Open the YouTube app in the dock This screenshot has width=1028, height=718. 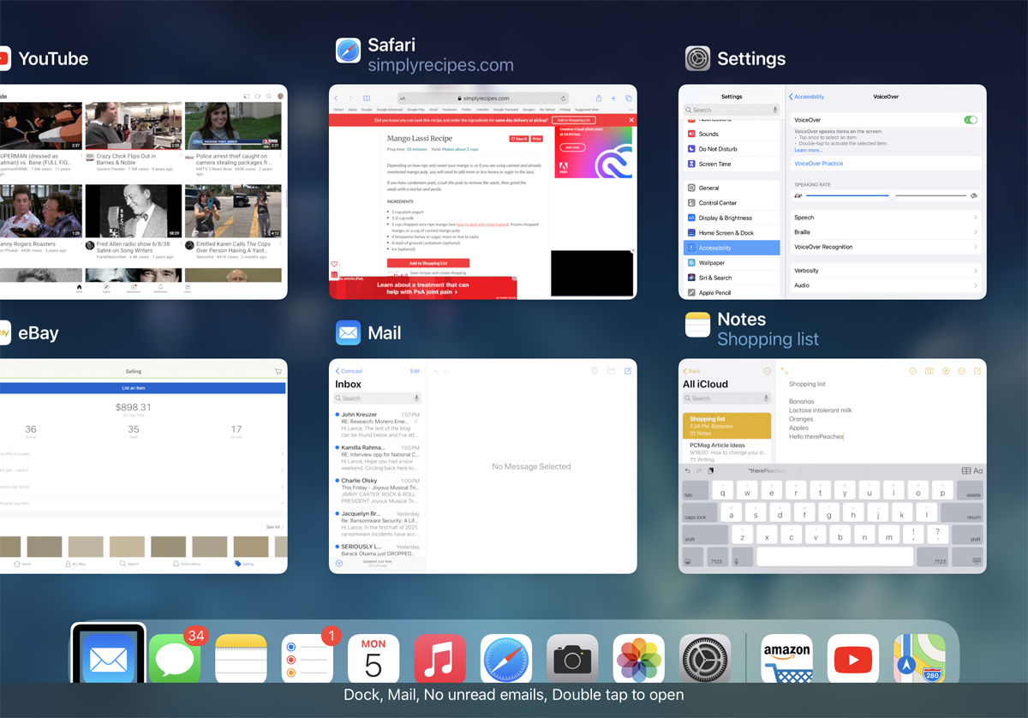tap(853, 659)
